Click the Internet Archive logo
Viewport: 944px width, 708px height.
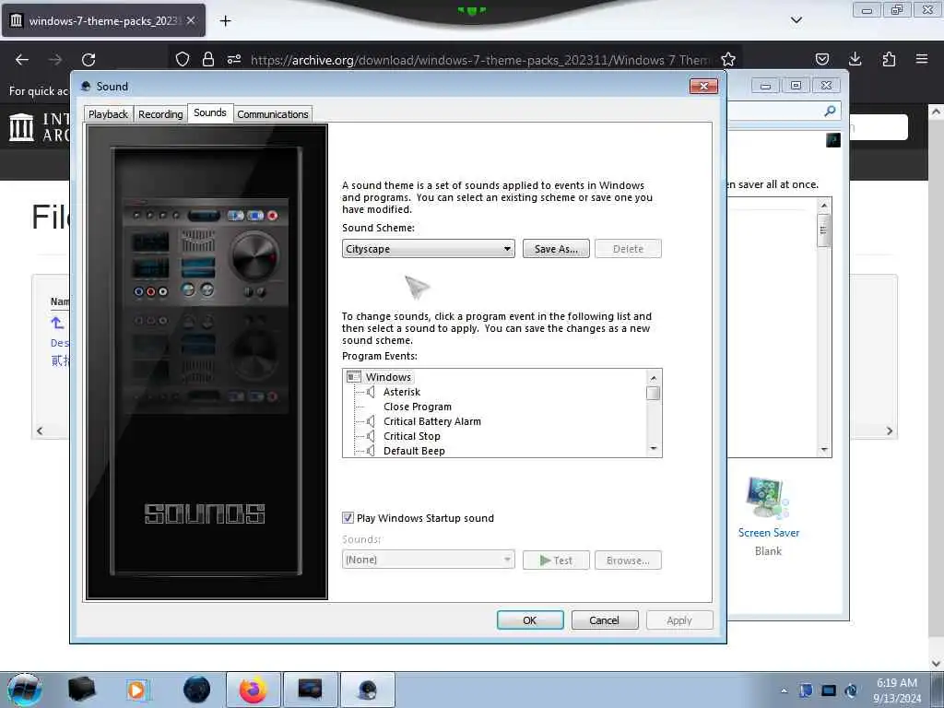click(x=22, y=127)
